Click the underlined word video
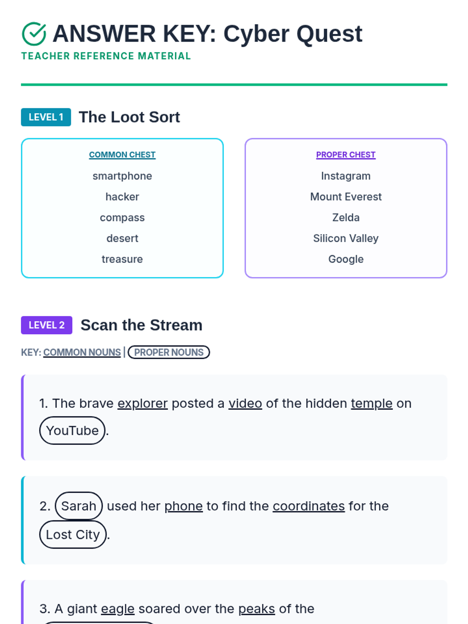 (x=245, y=403)
